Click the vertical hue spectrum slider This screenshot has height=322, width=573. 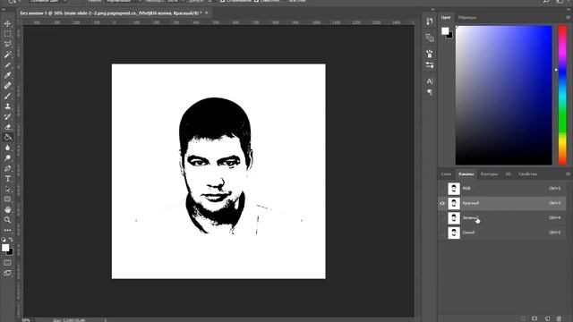pos(562,96)
